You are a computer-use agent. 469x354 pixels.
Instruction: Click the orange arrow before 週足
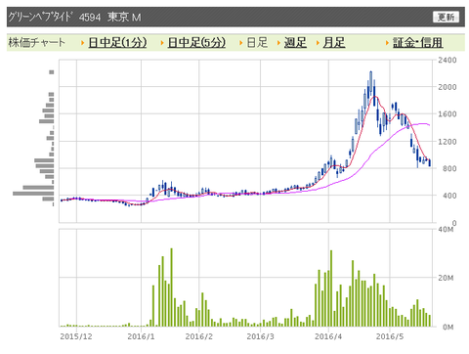click(x=278, y=43)
